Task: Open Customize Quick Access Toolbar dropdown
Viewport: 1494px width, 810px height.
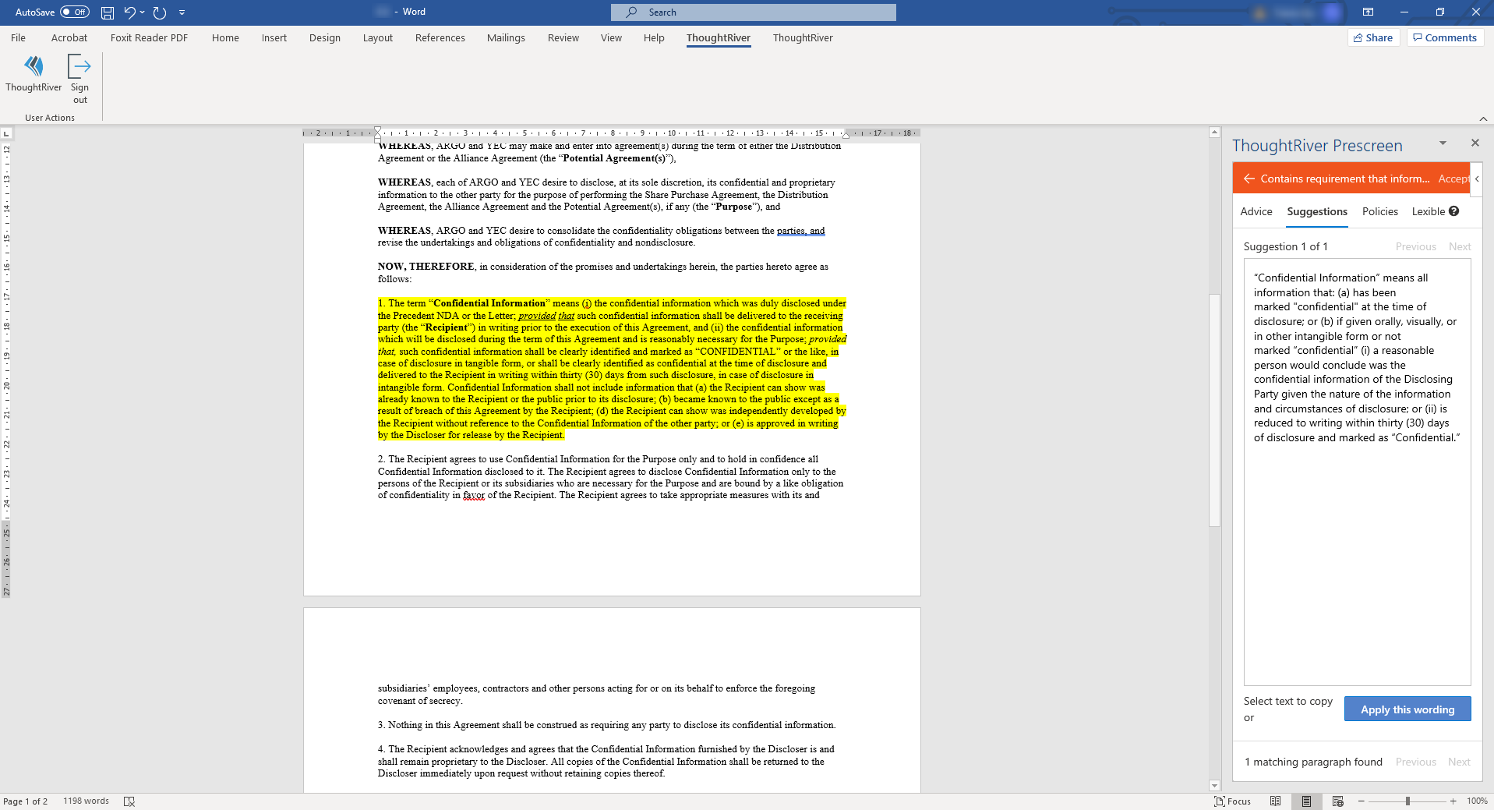Action: [x=182, y=12]
